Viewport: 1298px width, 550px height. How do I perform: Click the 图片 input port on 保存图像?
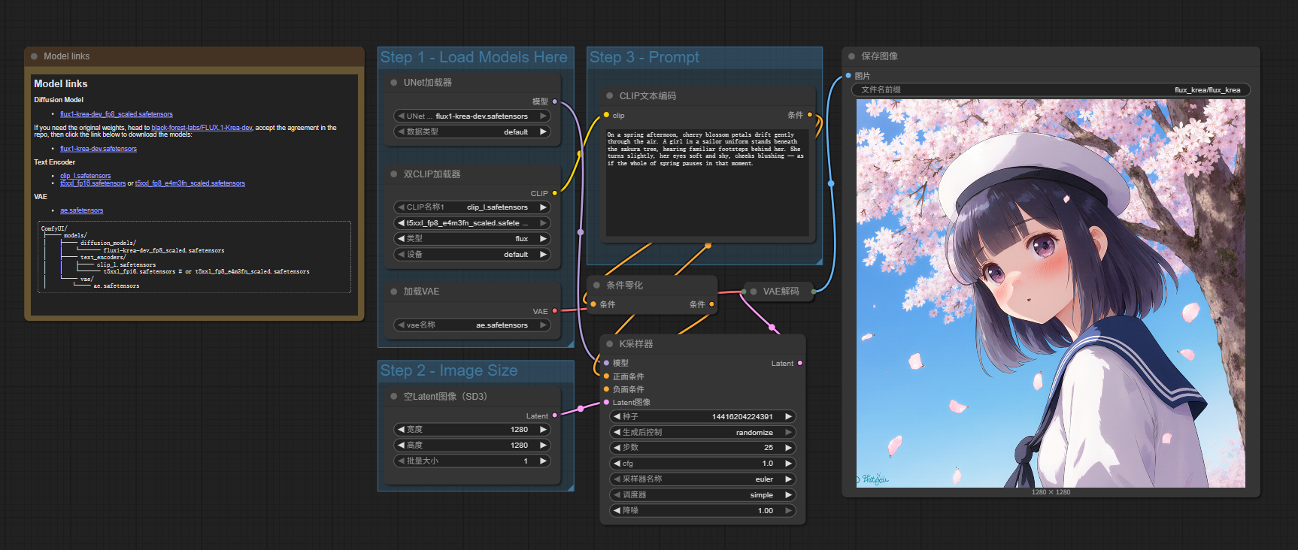[848, 76]
